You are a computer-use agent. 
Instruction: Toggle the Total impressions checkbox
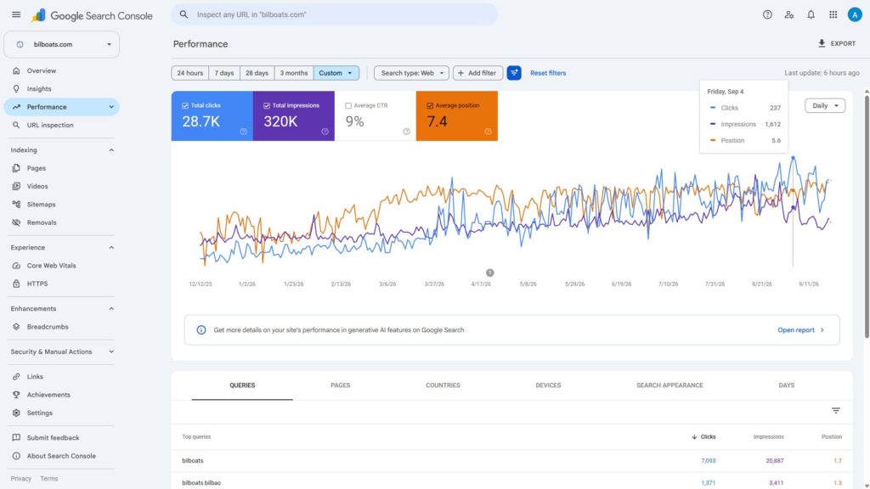pos(266,105)
